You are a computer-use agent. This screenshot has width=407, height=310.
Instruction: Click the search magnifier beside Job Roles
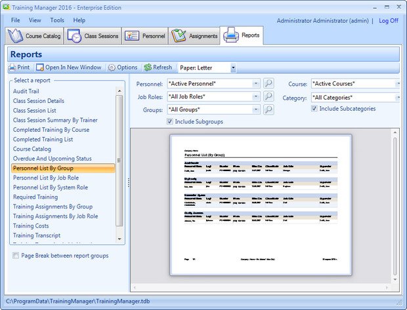(x=268, y=96)
